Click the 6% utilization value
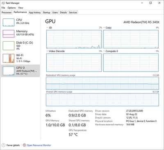 [x=48, y=115]
